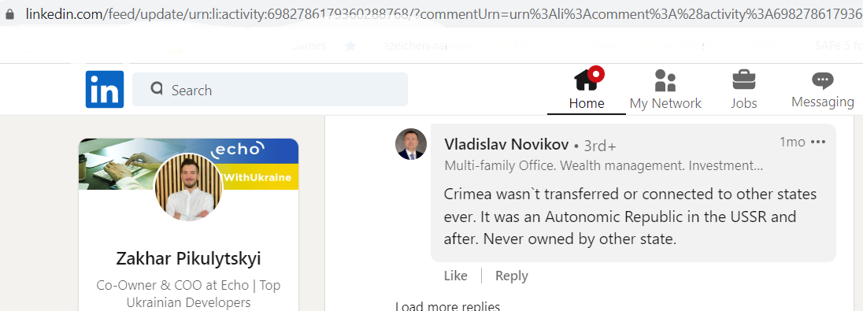Screen dimensions: 863x311
Task: Click the blue star bookmark icon
Action: click(x=350, y=46)
